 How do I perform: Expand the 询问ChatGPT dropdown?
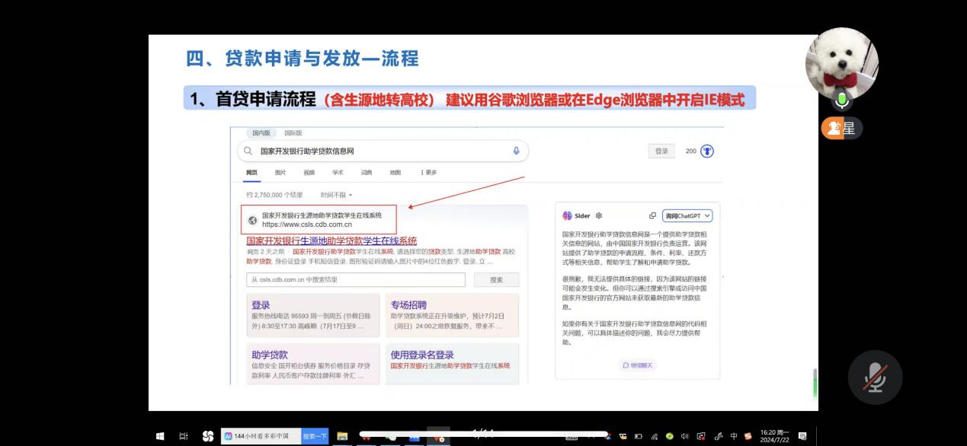[x=687, y=215]
